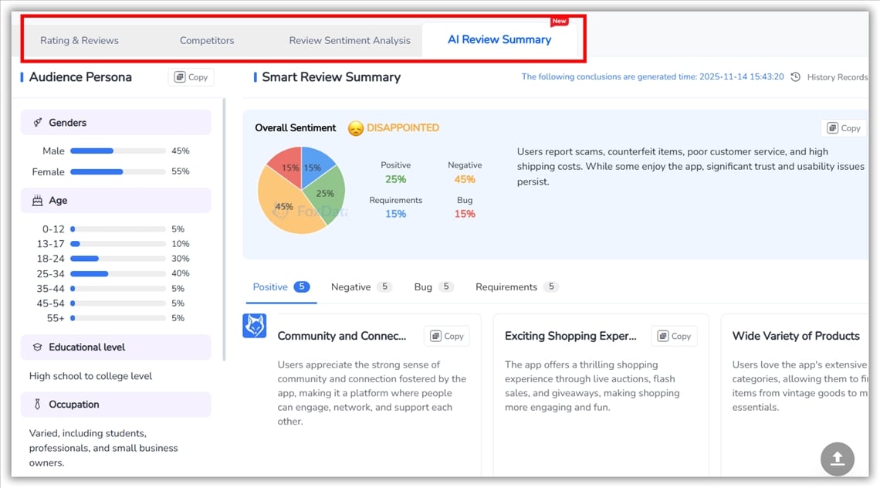Click the Educational level graduation cap icon
This screenshot has height=488, width=880.
tap(37, 347)
